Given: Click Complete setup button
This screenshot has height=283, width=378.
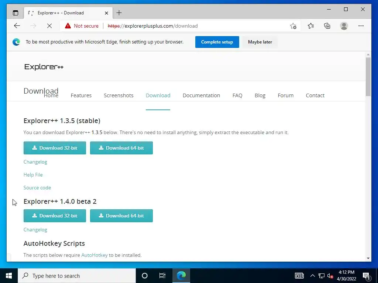Looking at the screenshot, I should [217, 42].
